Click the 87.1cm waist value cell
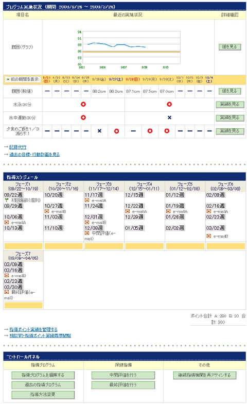 tap(133, 91)
